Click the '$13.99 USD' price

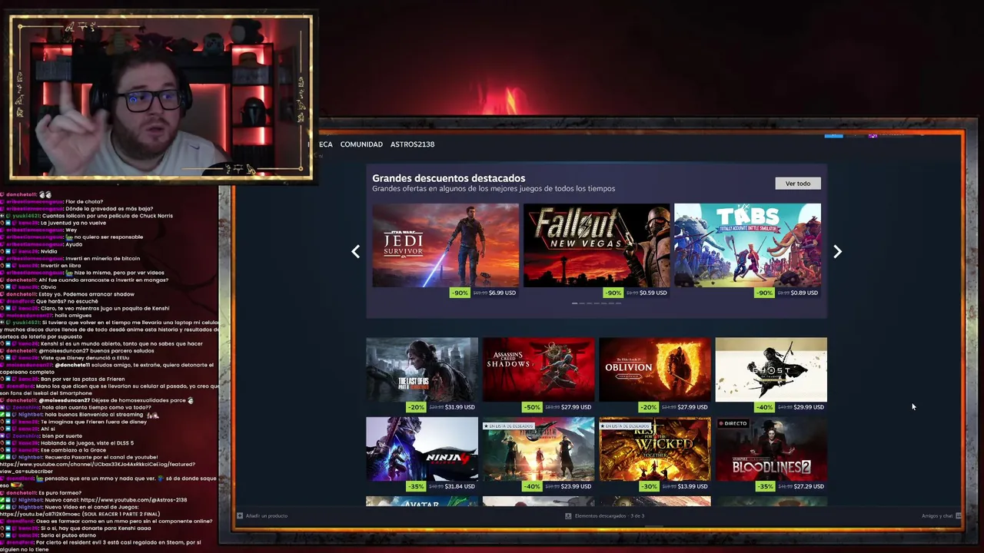tap(693, 486)
